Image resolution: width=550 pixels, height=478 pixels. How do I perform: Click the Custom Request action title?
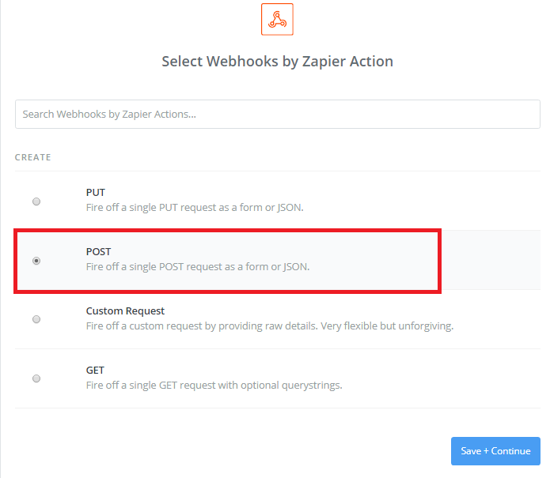[x=125, y=311]
